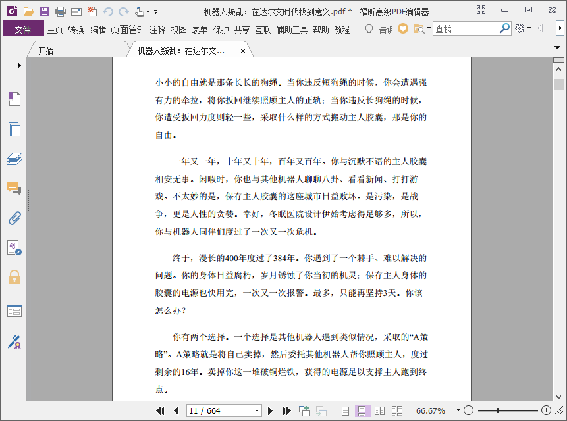Open zoom percentage dropdown

point(458,410)
